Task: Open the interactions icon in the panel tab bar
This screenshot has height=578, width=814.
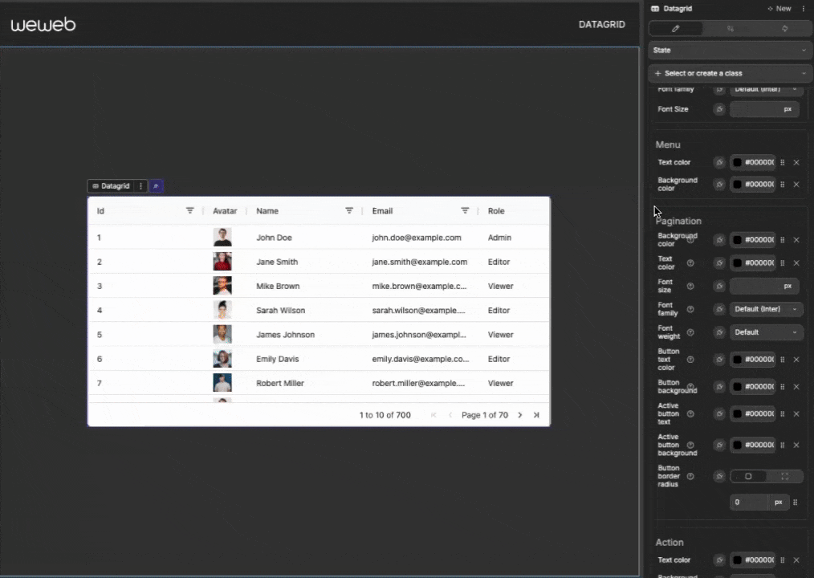Action: 730,28
